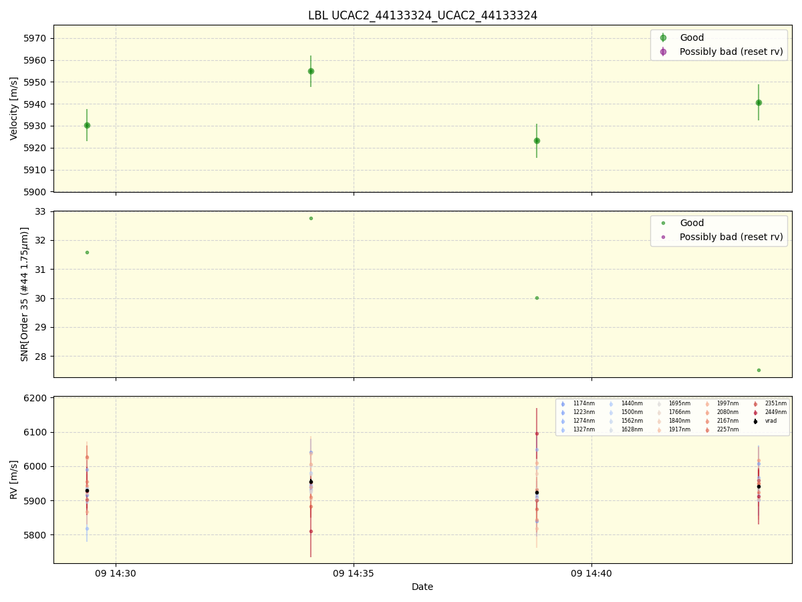Click the 1997nm legend entry
The image size is (802, 602).
tap(728, 404)
